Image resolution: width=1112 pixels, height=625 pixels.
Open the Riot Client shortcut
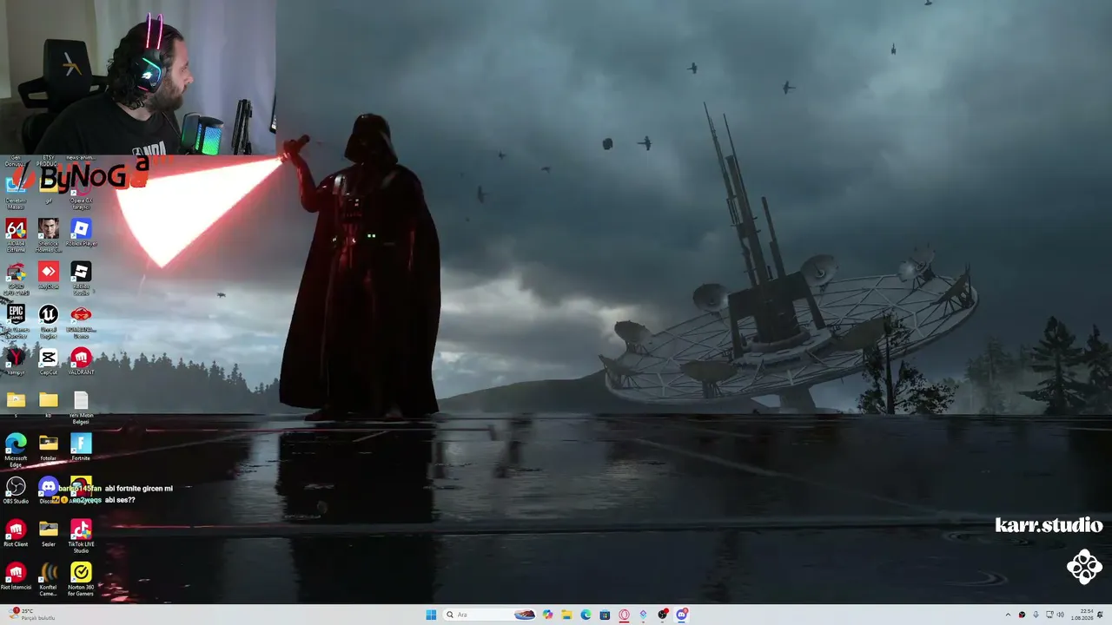pos(16,533)
